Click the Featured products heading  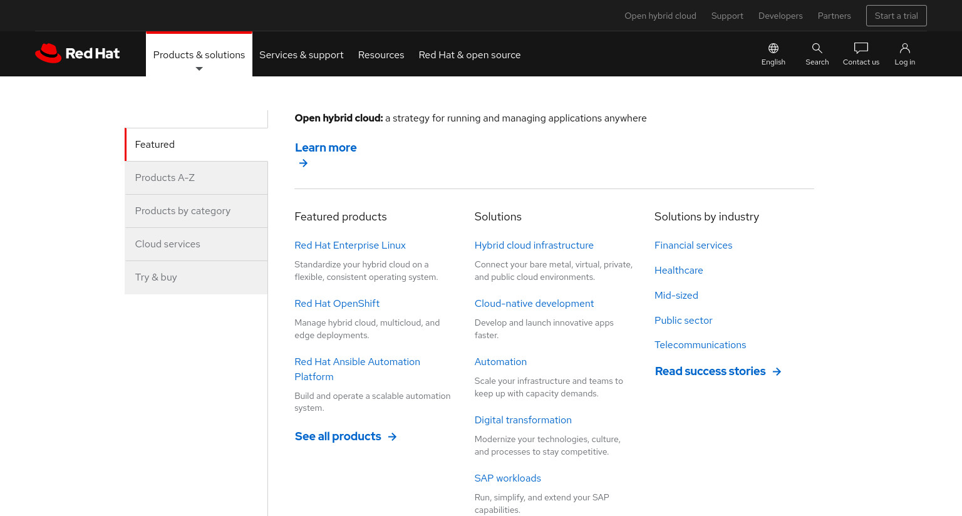[x=341, y=217]
